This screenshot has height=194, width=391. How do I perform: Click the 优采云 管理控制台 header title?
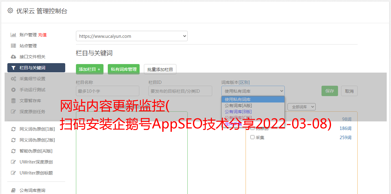click(42, 11)
